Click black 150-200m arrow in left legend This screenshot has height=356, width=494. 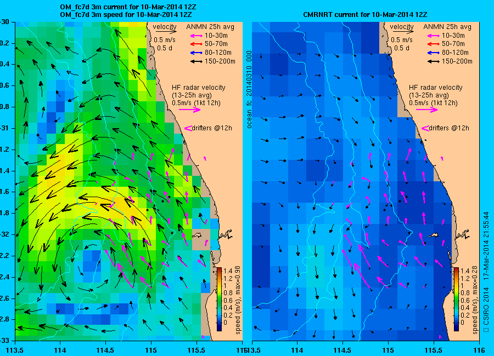pos(197,62)
